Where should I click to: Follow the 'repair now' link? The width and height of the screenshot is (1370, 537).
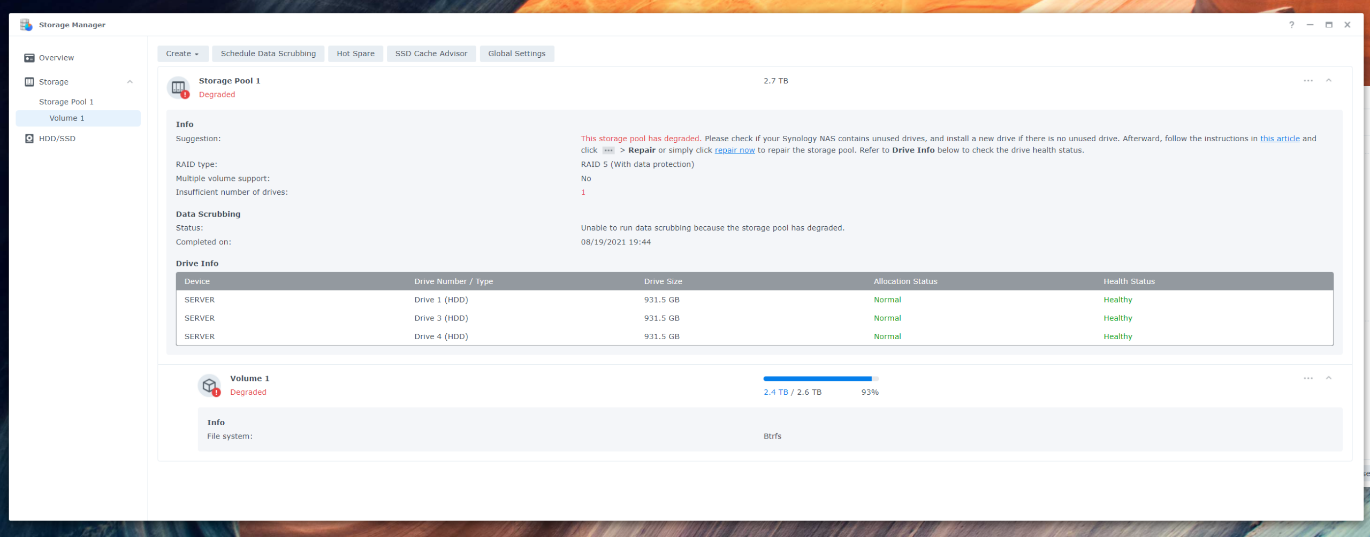click(734, 150)
